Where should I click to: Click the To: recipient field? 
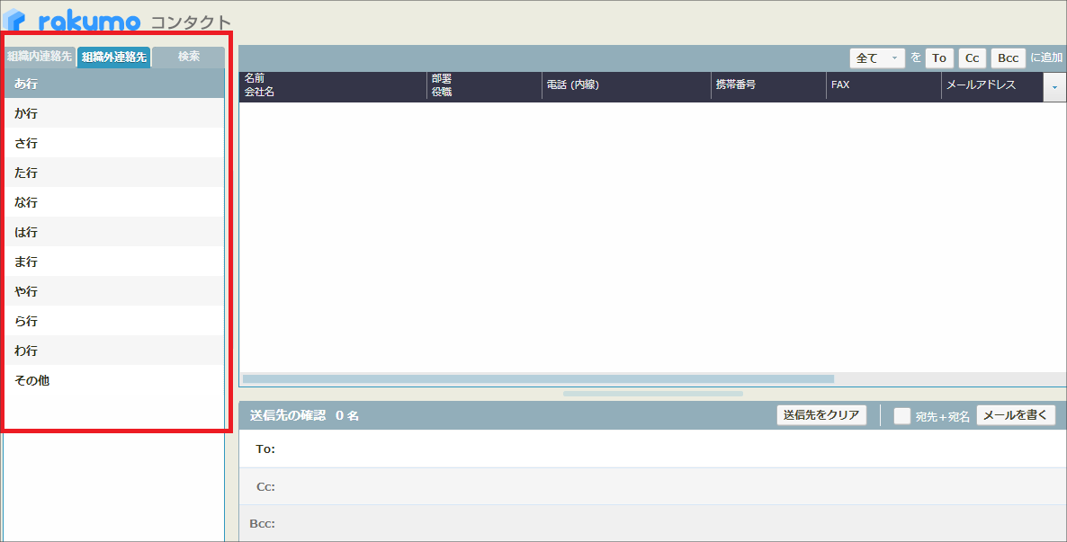pyautogui.click(x=666, y=449)
